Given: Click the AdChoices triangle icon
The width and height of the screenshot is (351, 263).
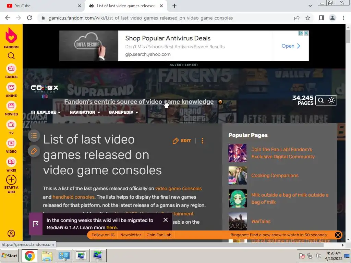Looking at the screenshot, I should (x=301, y=33).
